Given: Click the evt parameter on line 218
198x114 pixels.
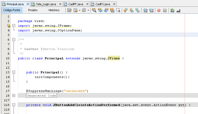Looking at the screenshot, I should point(181,105).
